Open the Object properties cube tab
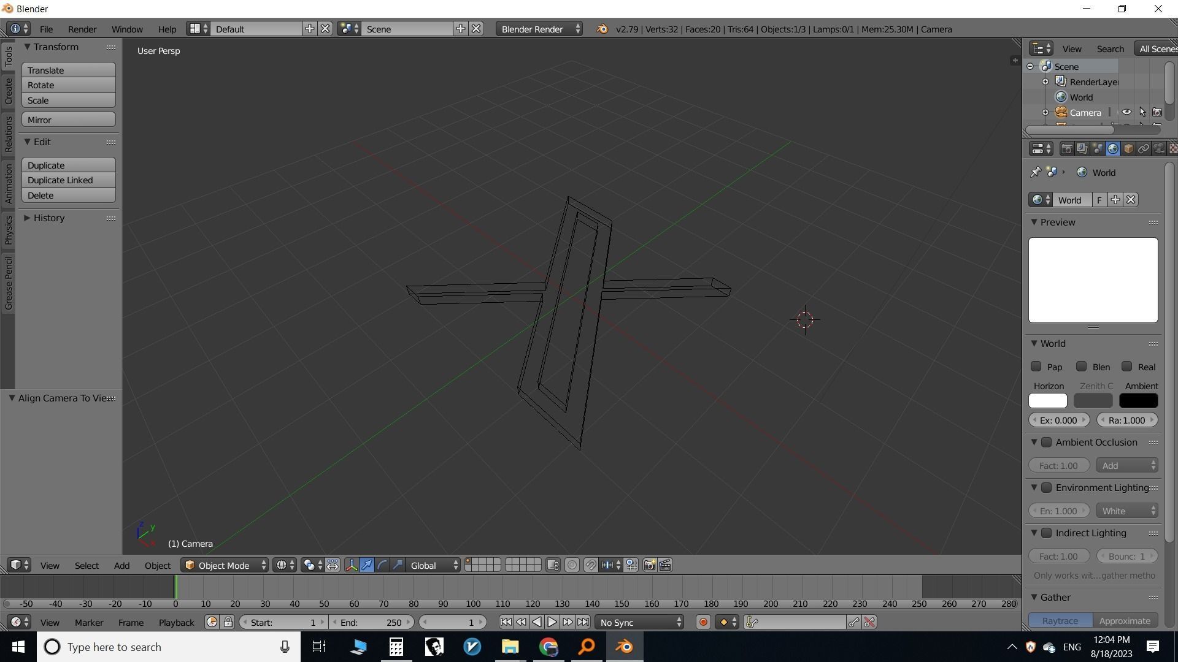This screenshot has height=662, width=1178. (1128, 149)
